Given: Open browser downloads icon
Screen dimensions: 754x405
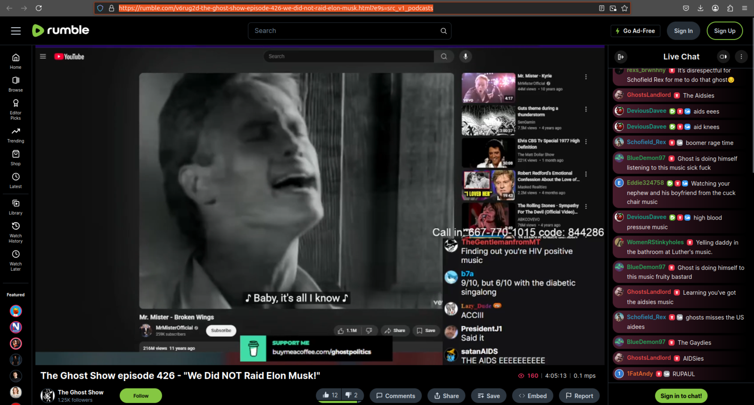Looking at the screenshot, I should 700,8.
